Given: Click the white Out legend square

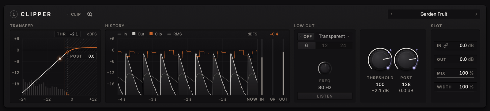Looking at the screenshot, I should (134, 34).
